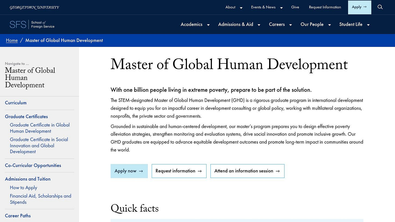Click the Georgetown University logo
This screenshot has width=395, height=222.
coord(34,7)
